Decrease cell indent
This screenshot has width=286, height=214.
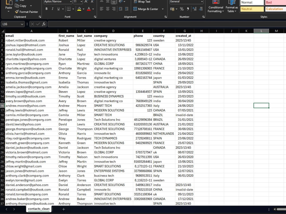pyautogui.click(x=121, y=9)
